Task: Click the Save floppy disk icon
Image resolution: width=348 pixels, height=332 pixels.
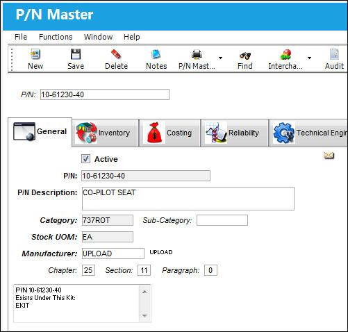Action: pos(76,54)
